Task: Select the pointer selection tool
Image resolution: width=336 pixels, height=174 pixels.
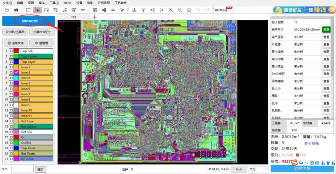Action: click(37, 10)
